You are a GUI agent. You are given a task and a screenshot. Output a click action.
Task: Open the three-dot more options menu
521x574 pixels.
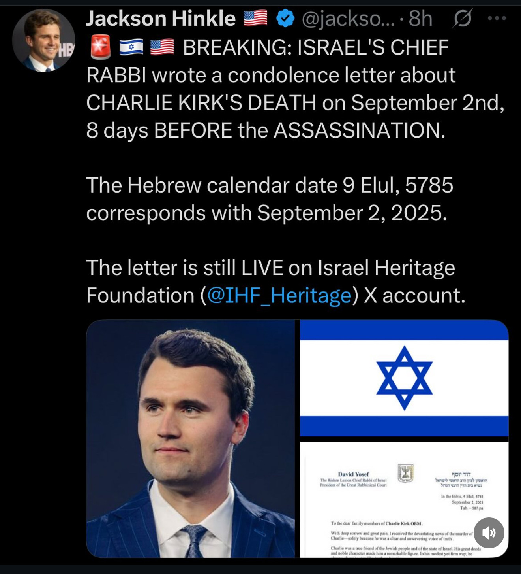click(497, 18)
